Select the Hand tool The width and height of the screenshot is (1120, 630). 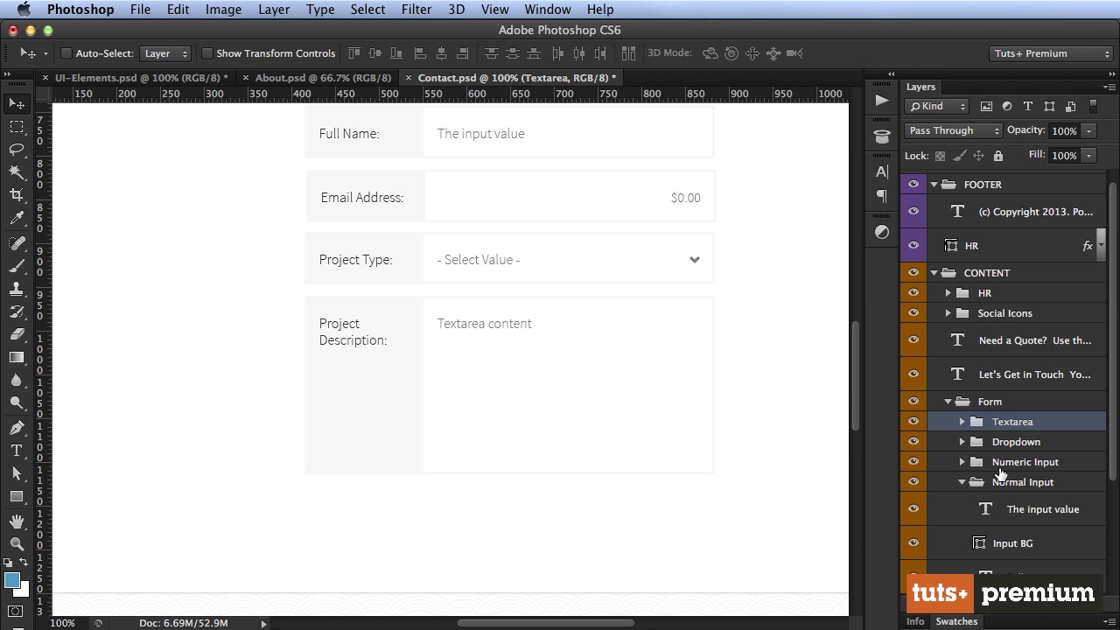[x=17, y=521]
